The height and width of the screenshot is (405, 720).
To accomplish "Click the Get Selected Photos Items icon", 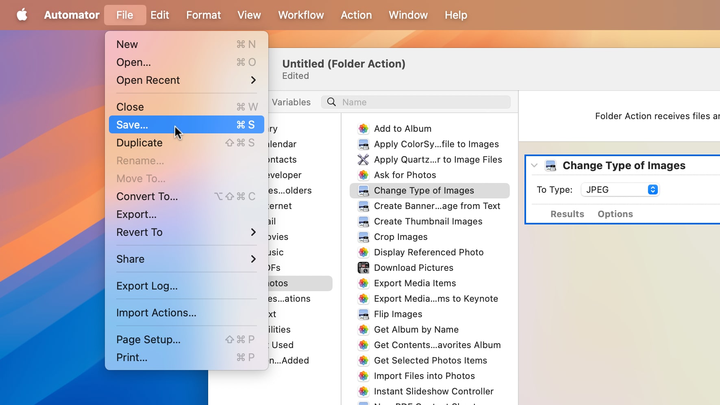I will click(x=363, y=361).
